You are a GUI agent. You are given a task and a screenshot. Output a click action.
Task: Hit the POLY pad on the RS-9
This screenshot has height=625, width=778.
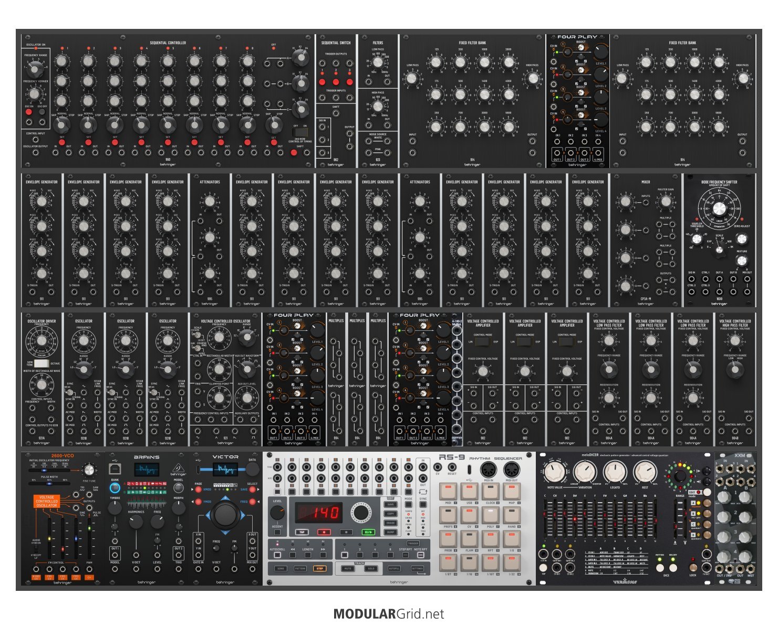(490, 515)
